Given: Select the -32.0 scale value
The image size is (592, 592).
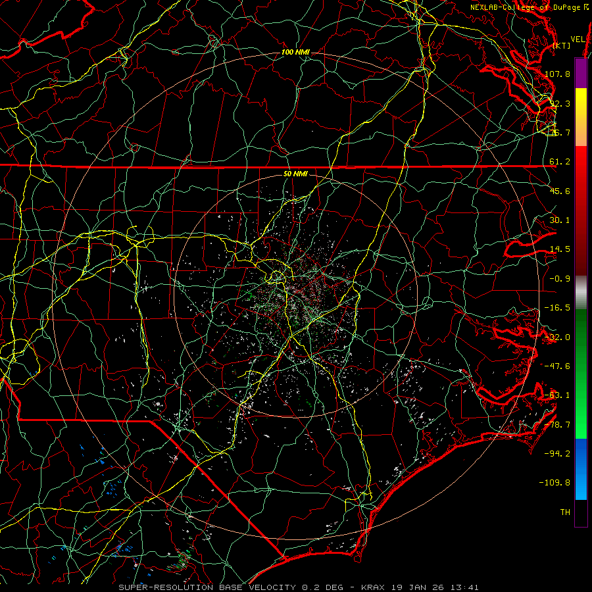Looking at the screenshot, I should tap(557, 337).
